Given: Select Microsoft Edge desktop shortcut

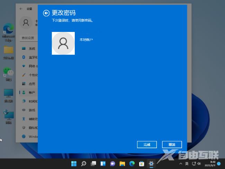Looking at the screenshot, I should [8, 32].
